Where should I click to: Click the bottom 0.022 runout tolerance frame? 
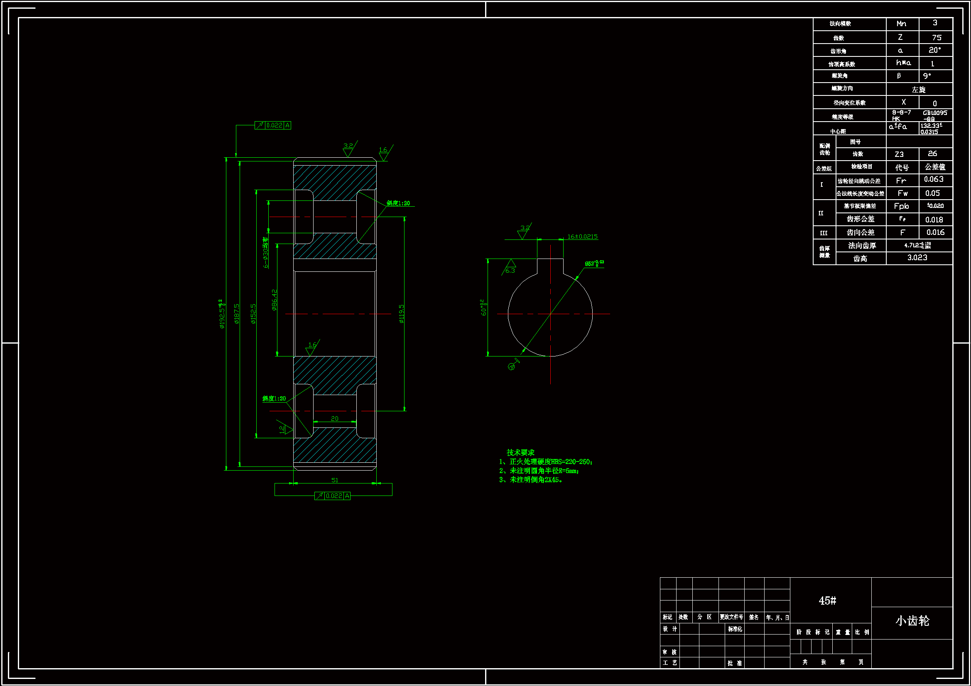click(332, 496)
